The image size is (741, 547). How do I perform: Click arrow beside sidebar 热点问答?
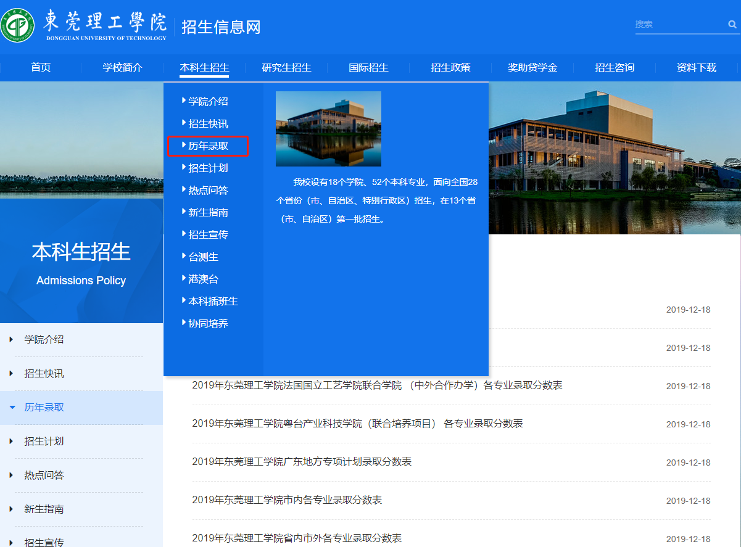click(x=11, y=475)
